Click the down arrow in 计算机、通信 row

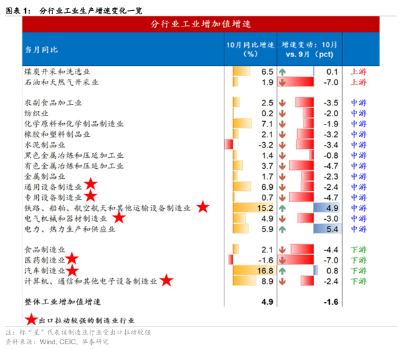(x=282, y=282)
